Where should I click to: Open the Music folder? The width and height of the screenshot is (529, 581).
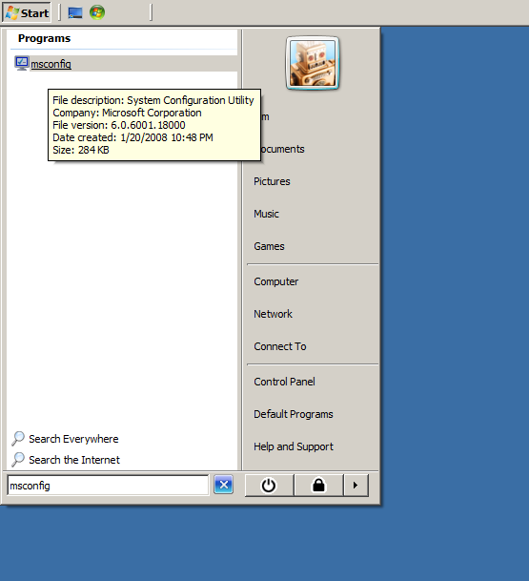[x=266, y=214]
